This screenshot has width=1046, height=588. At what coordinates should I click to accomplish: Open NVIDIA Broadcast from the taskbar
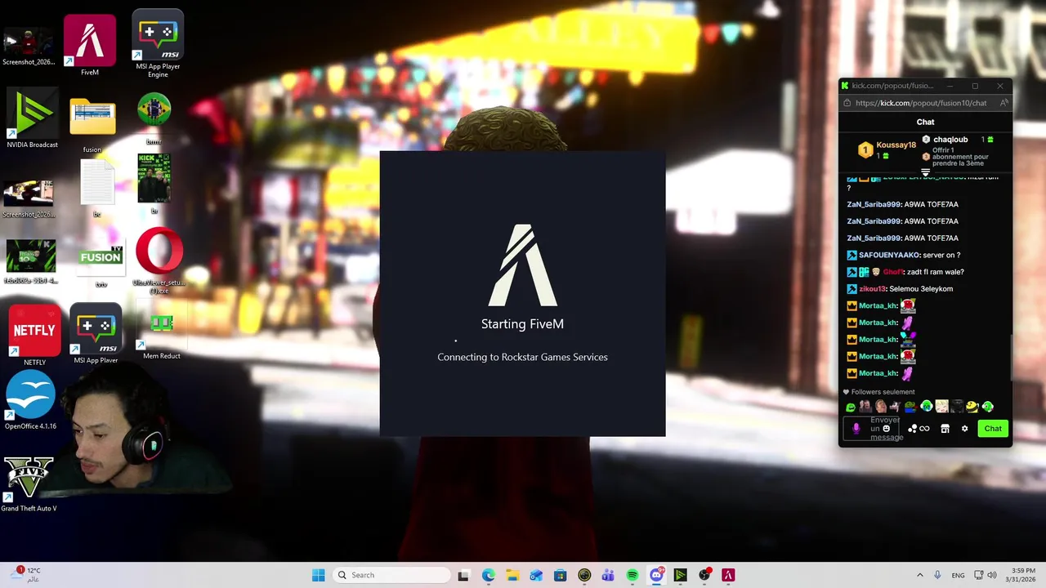pyautogui.click(x=680, y=575)
